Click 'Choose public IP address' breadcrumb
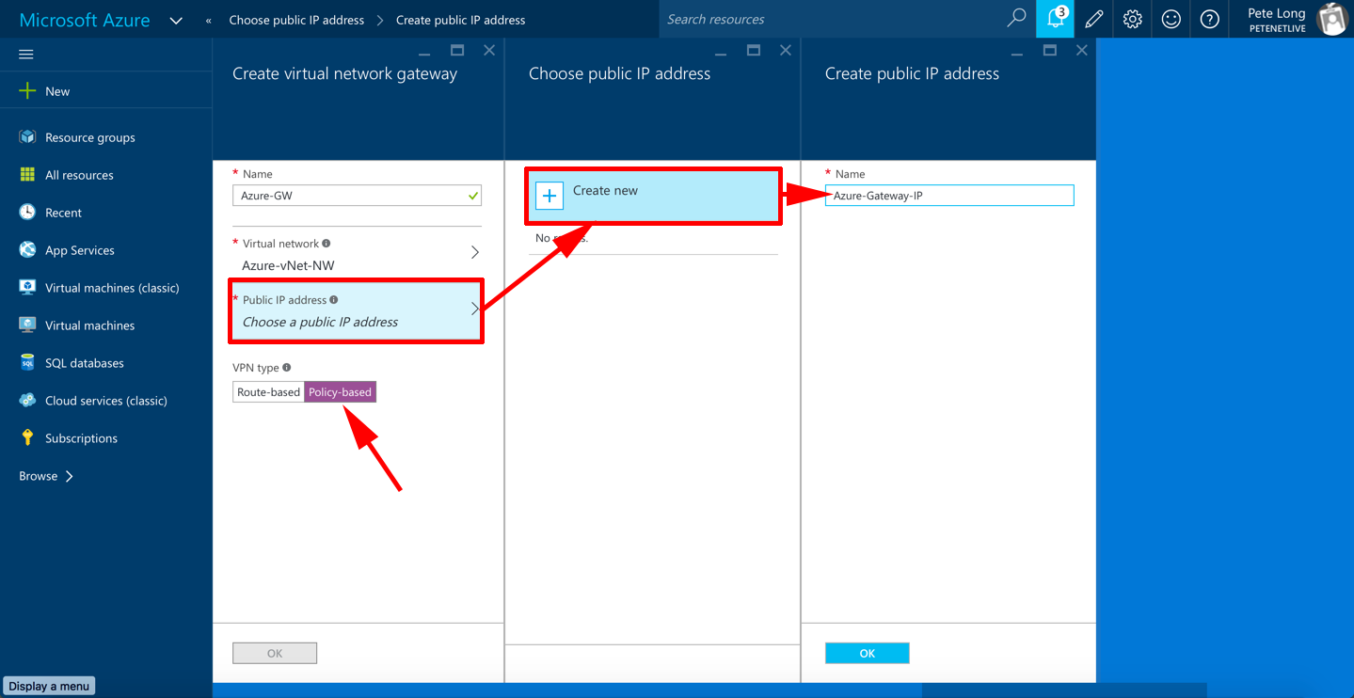Image resolution: width=1354 pixels, height=698 pixels. click(x=296, y=20)
